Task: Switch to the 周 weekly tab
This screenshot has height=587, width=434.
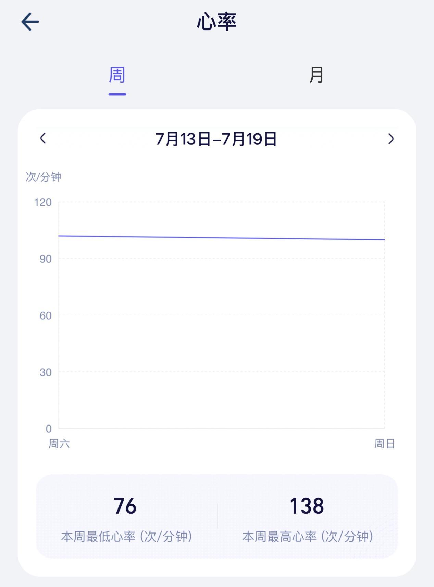Action: click(117, 75)
